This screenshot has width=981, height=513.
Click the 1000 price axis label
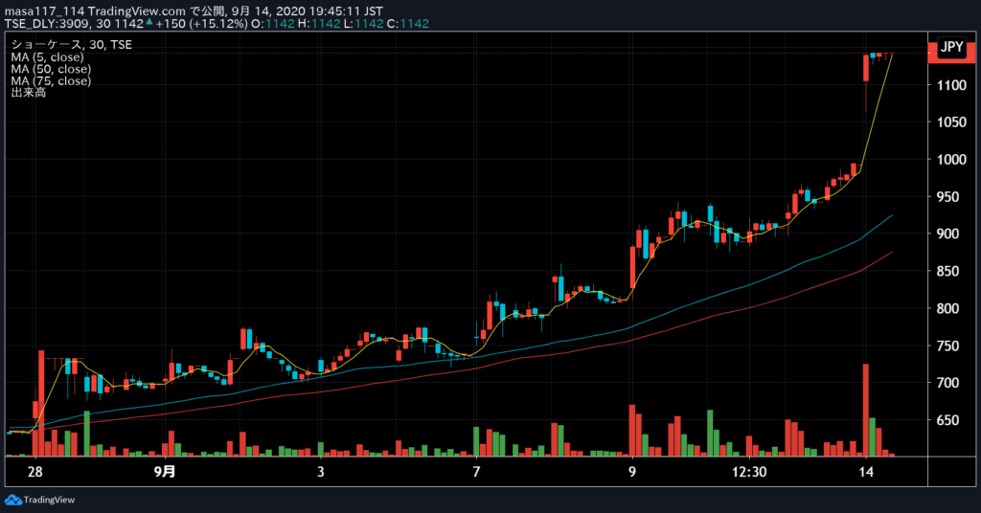(x=951, y=160)
